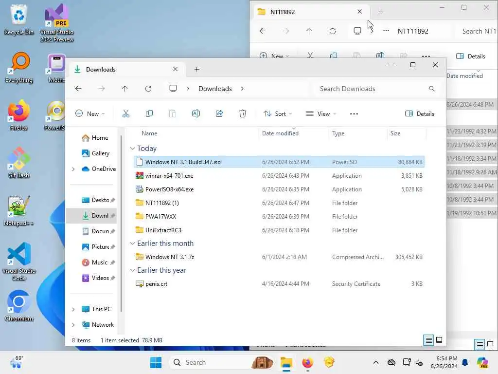Open Visual Studio Code desktop shortcut
The image size is (498, 374).
tap(19, 262)
